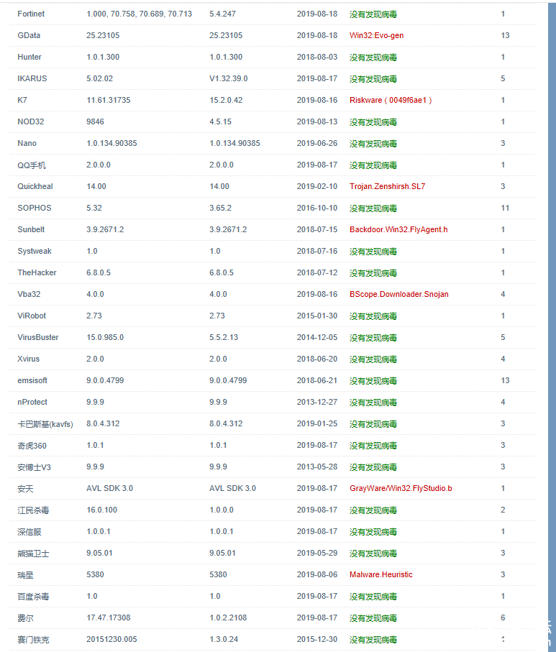Select the 江民杀毒 scanner name

point(33,510)
